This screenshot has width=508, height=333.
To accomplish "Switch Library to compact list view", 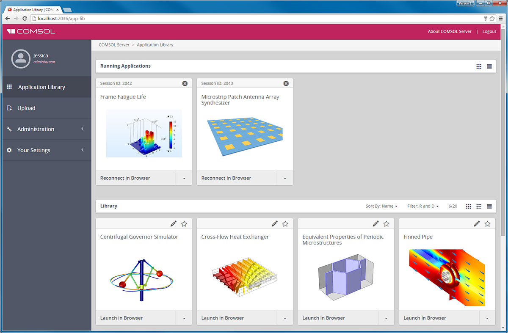I will pos(489,206).
